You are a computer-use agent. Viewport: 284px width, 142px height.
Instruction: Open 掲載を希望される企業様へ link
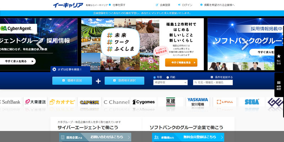tap(217, 5)
